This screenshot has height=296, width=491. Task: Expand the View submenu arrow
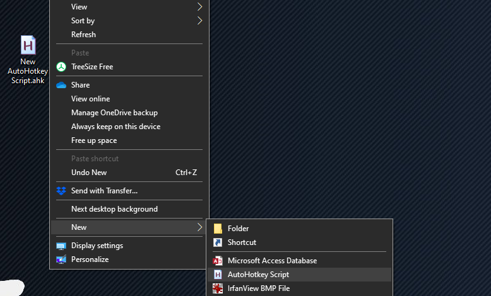coord(199,6)
